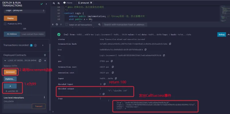
Task: Copy the from address value
Action: coord(145,50)
